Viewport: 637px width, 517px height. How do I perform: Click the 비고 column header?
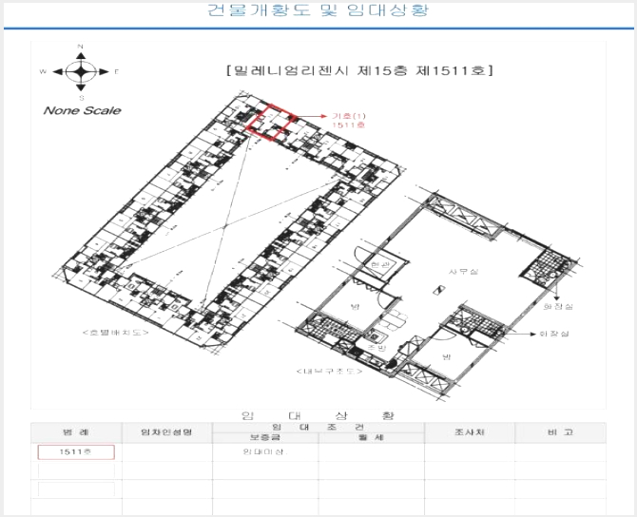pos(560,432)
